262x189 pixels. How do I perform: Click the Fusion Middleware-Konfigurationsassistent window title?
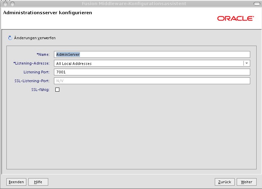tap(134, 3)
